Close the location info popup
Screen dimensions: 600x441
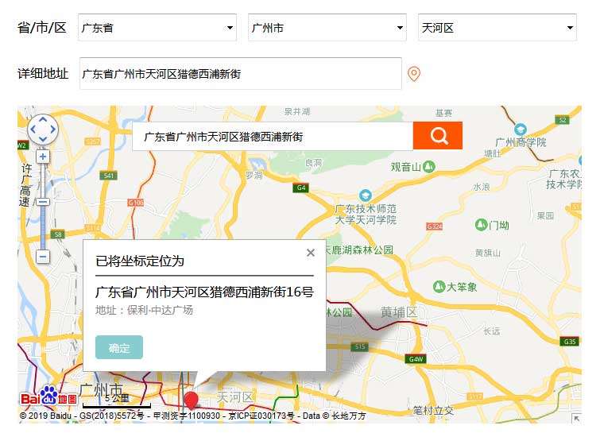pyautogui.click(x=311, y=253)
